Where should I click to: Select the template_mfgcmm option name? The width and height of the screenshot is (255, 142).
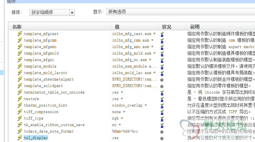click(x=41, y=40)
